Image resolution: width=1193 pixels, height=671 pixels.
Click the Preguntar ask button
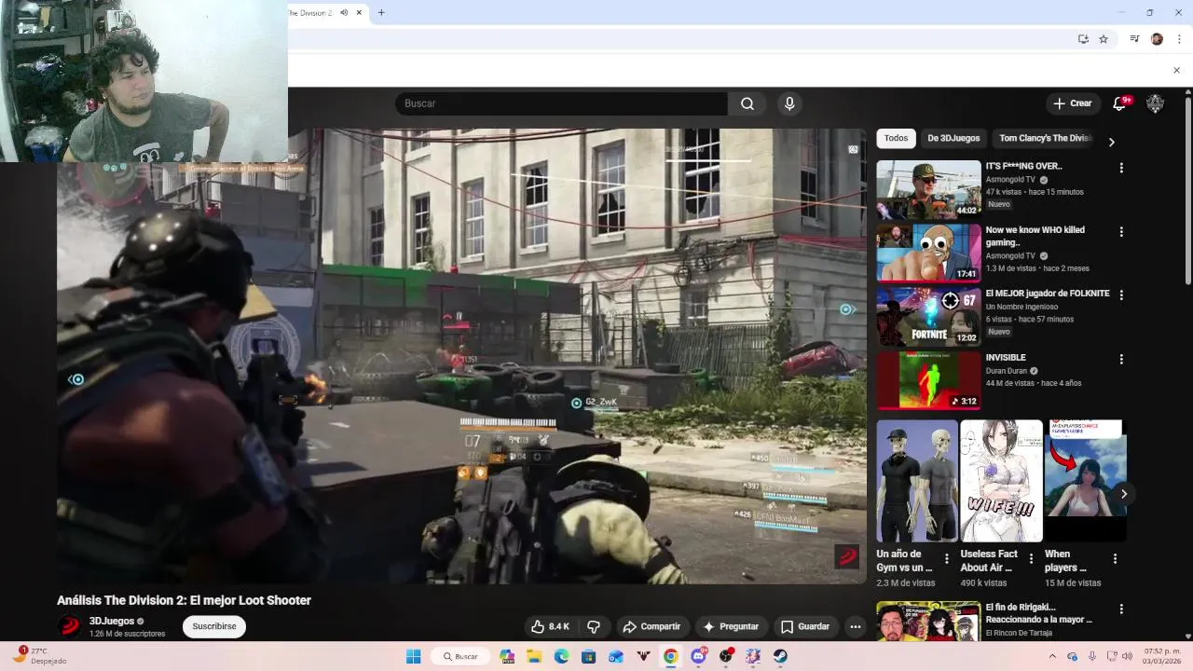[x=731, y=626]
